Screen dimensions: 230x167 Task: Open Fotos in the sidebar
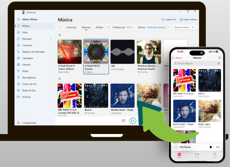click(x=35, y=32)
